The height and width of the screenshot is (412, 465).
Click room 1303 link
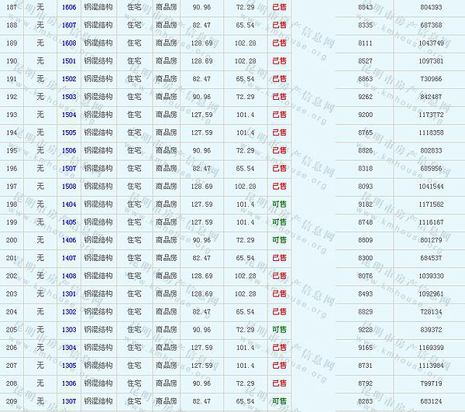(x=69, y=329)
